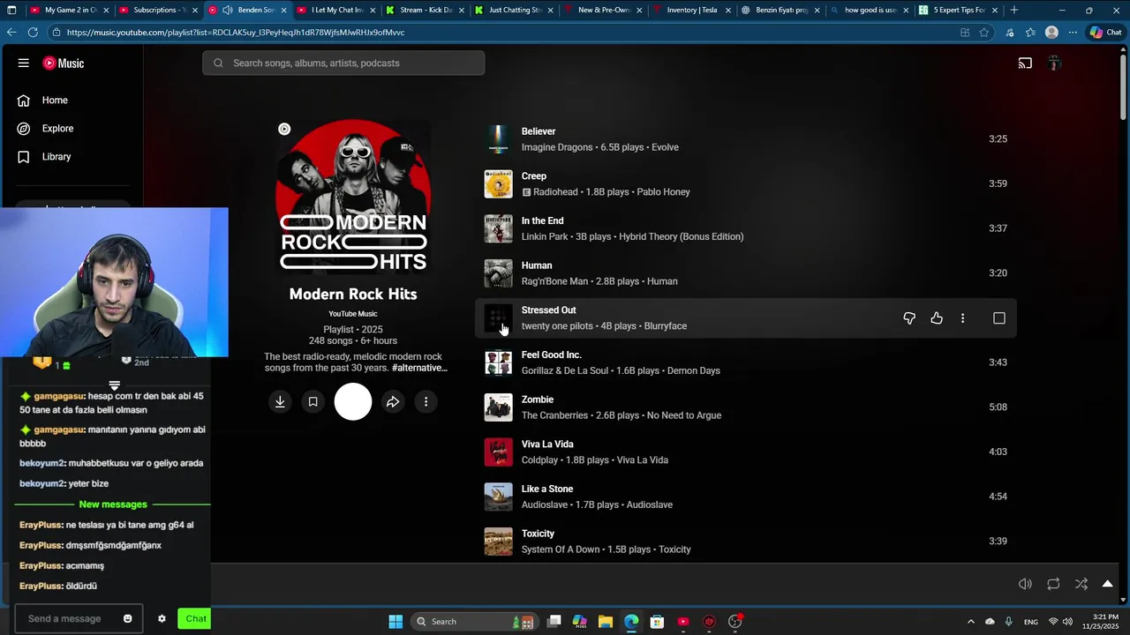Open the browser Copilot Chat button
This screenshot has height=635, width=1130.
click(1106, 33)
